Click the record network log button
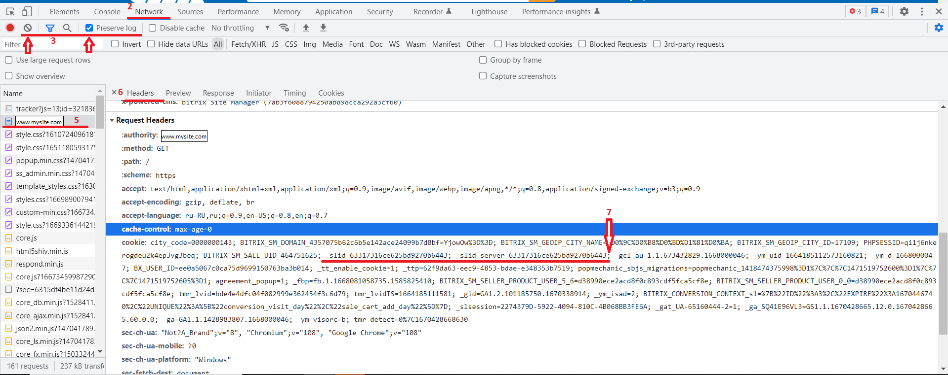The image size is (948, 375). click(x=10, y=28)
